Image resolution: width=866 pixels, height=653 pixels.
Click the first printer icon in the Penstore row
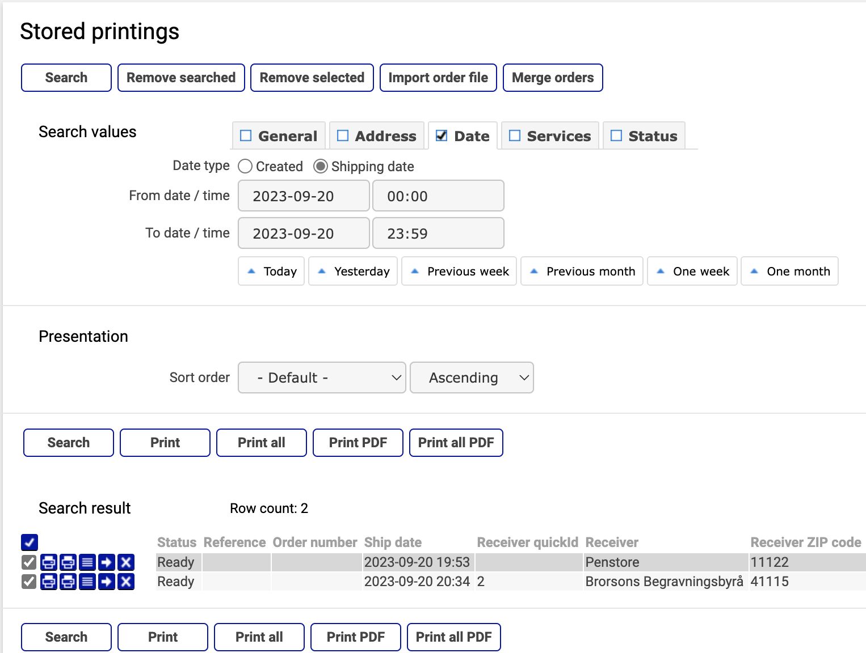click(49, 562)
